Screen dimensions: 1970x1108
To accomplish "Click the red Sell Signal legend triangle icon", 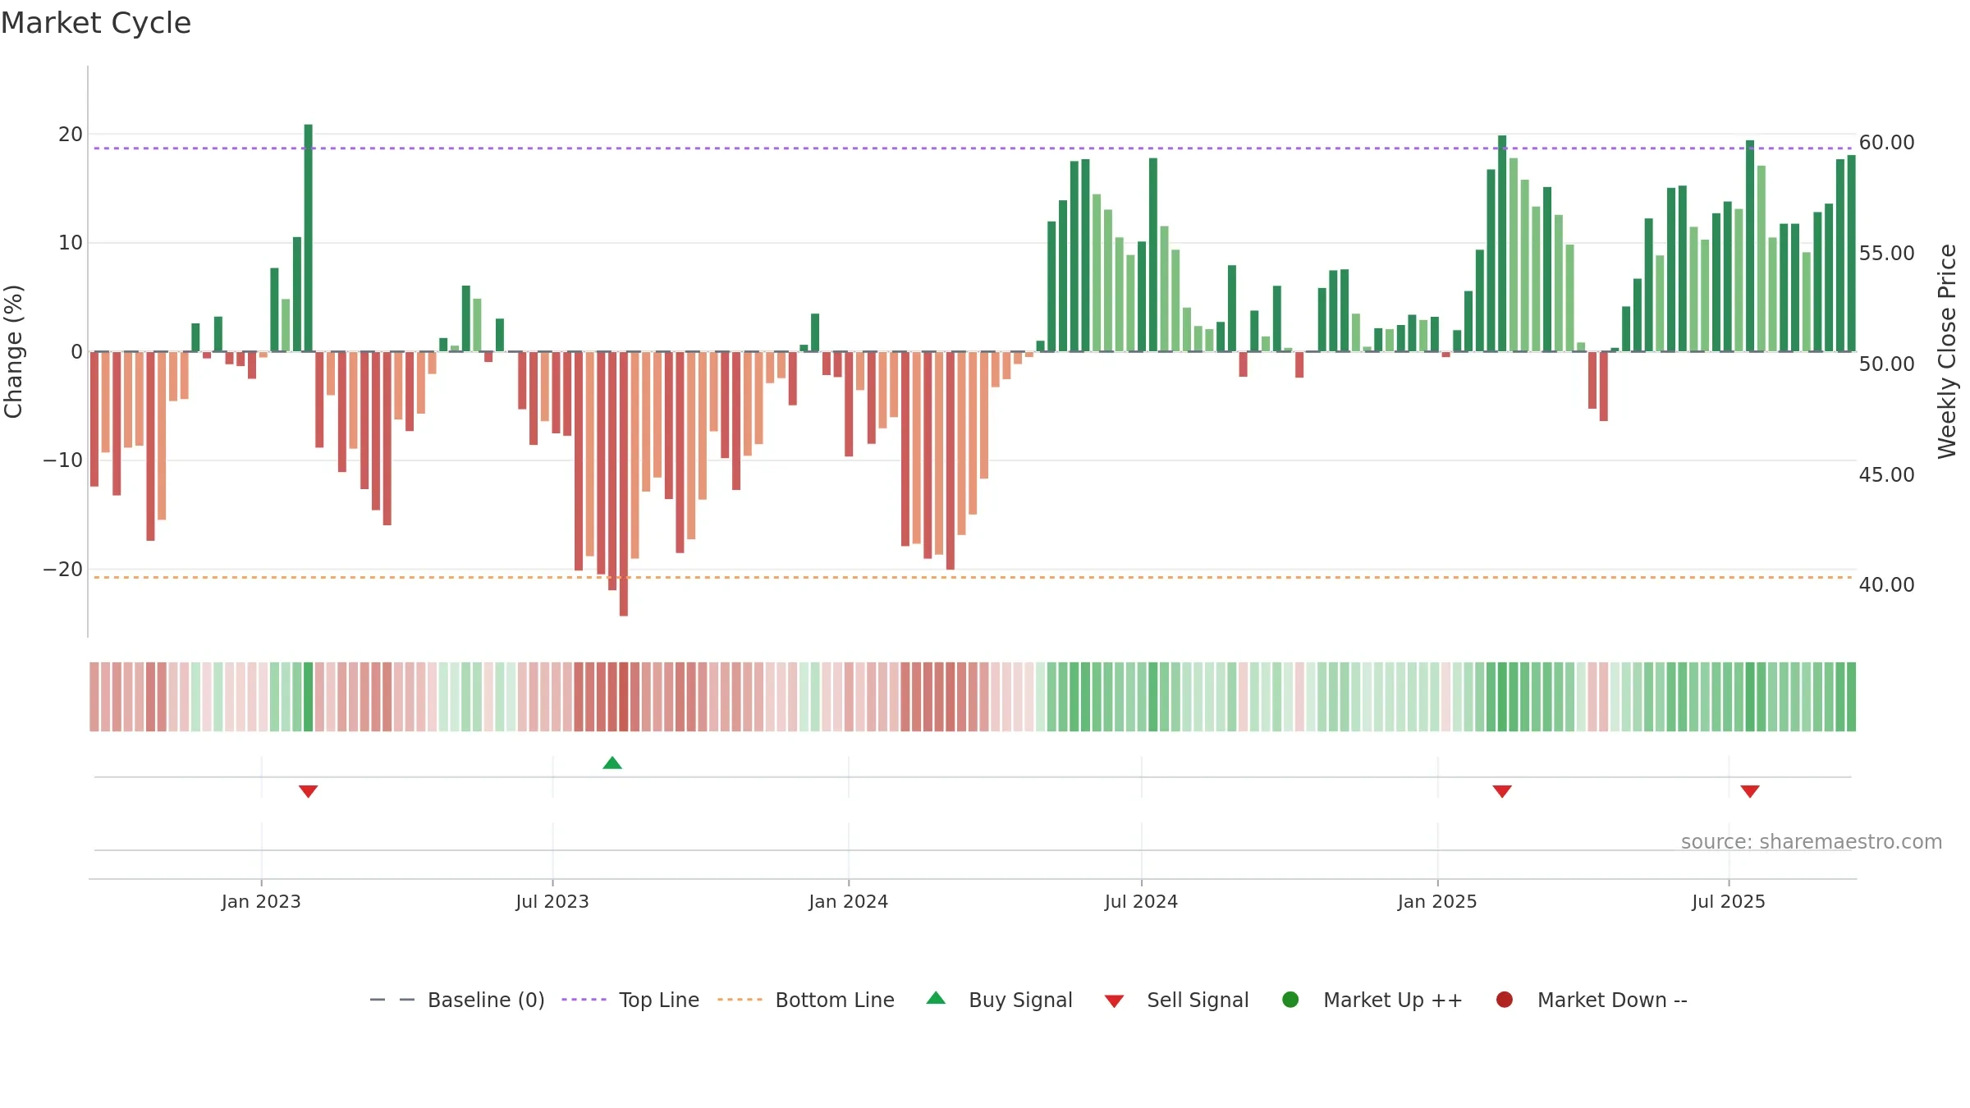I will [1114, 1001].
